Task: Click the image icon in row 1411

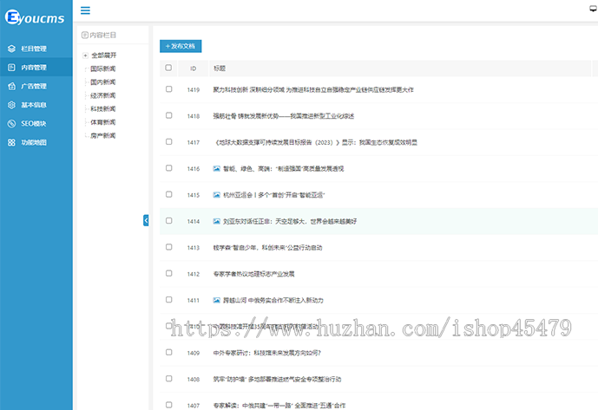Action: pyautogui.click(x=217, y=300)
